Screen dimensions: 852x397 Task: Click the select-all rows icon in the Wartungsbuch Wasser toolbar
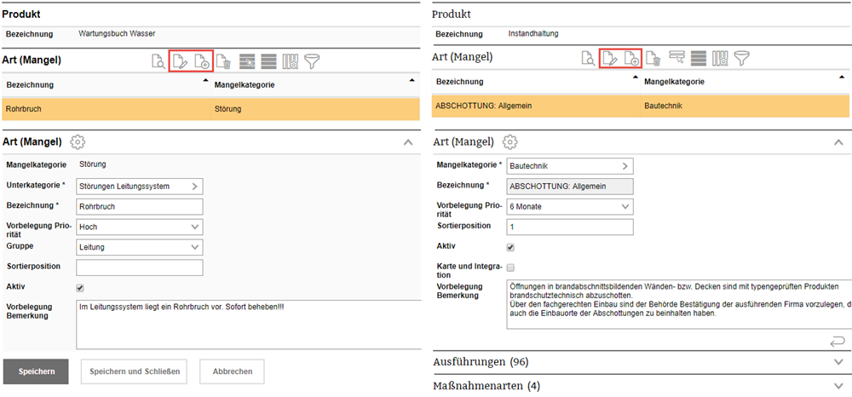point(268,61)
